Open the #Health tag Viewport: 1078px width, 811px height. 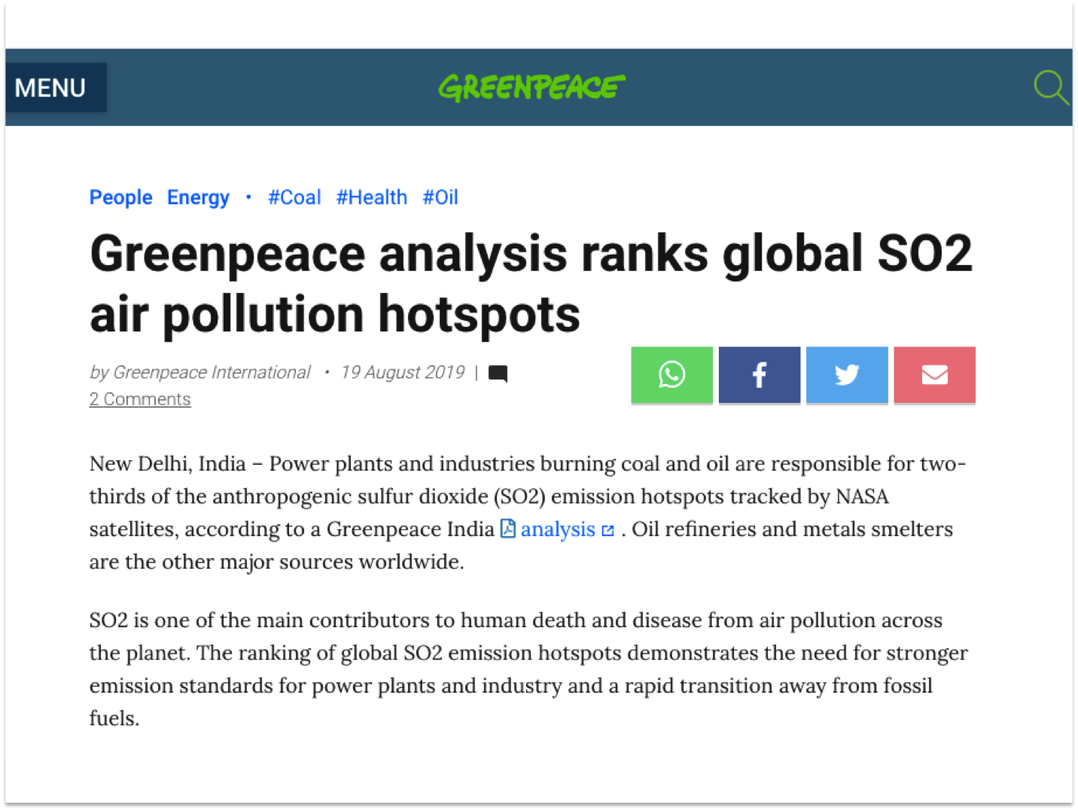click(x=371, y=197)
